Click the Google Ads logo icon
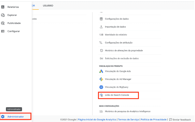Screen dimensions: 195x122 coord(101,71)
